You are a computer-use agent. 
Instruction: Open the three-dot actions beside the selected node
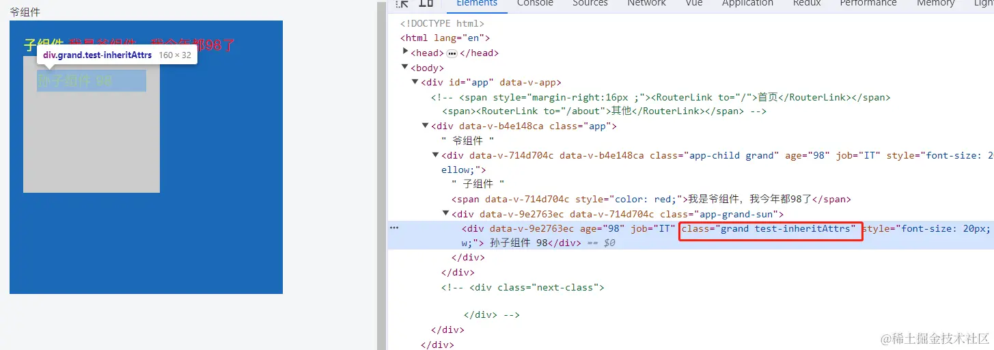(x=394, y=228)
